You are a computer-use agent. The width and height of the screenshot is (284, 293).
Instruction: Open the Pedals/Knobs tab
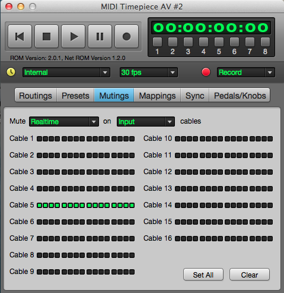240,96
